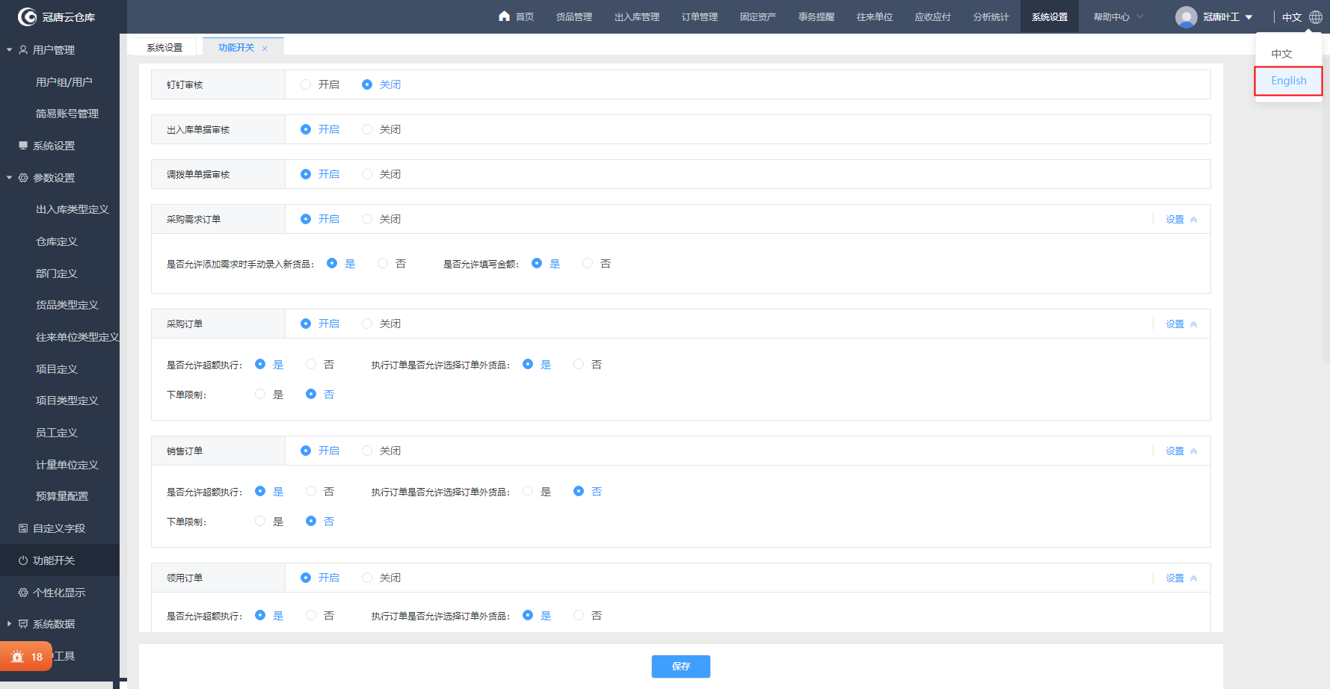Click the 冠唐云仓库 logo icon

[27, 16]
